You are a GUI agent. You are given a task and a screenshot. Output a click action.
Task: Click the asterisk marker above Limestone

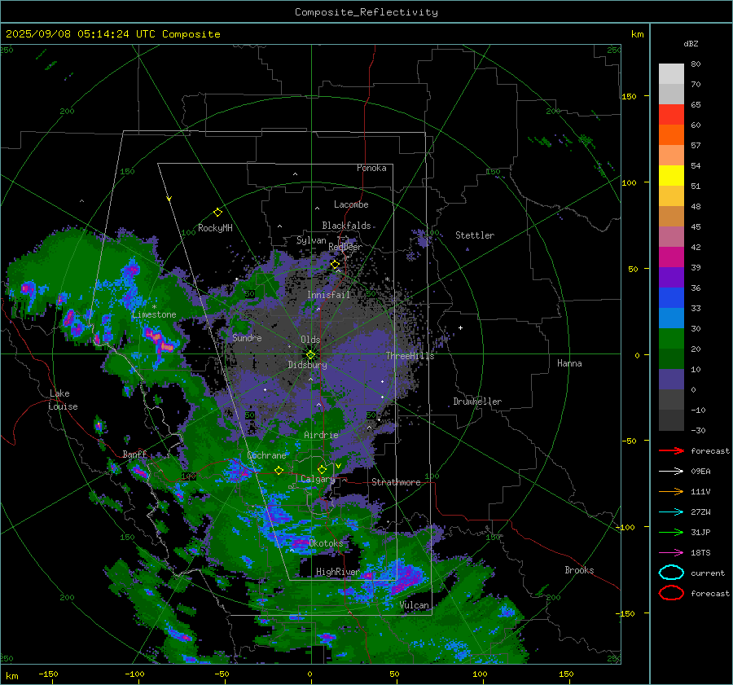pos(154,307)
